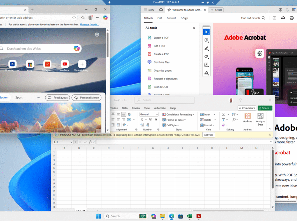Open the Acrobat home icon

161,10
